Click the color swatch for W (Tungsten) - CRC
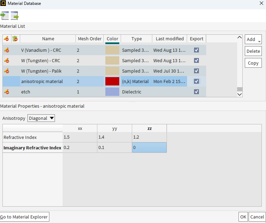The image size is (266, 223). coord(112,60)
